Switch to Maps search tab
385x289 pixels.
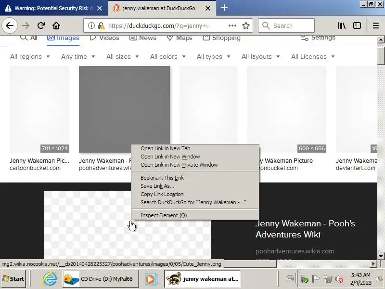(180, 38)
